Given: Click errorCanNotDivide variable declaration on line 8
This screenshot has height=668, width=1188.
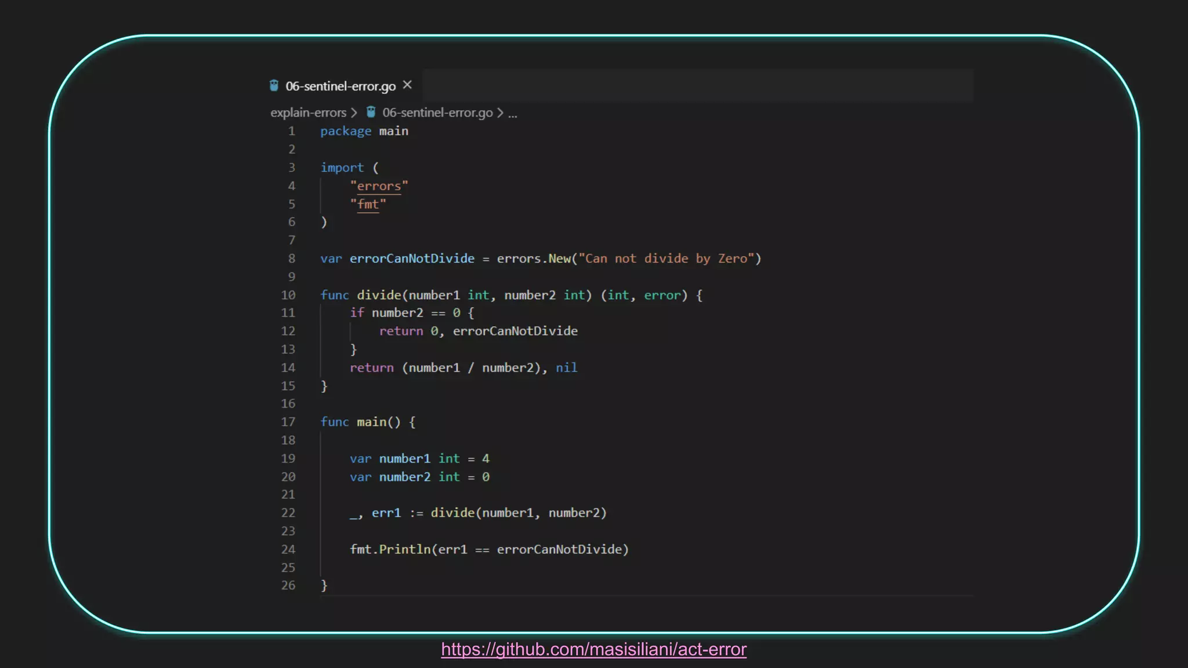Looking at the screenshot, I should point(412,259).
